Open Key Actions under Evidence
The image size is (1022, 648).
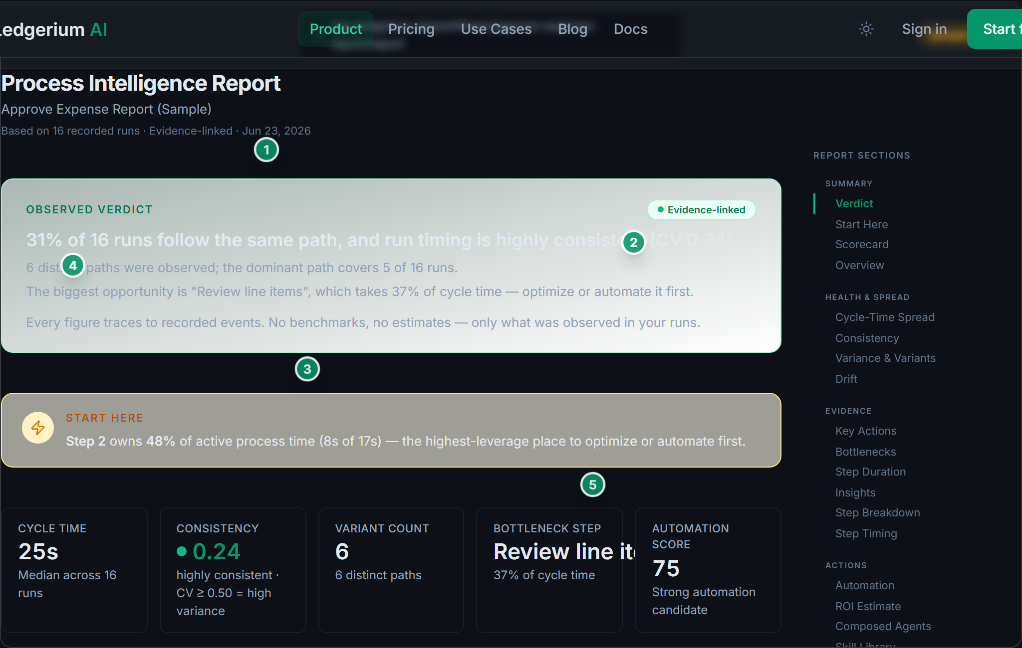point(866,431)
